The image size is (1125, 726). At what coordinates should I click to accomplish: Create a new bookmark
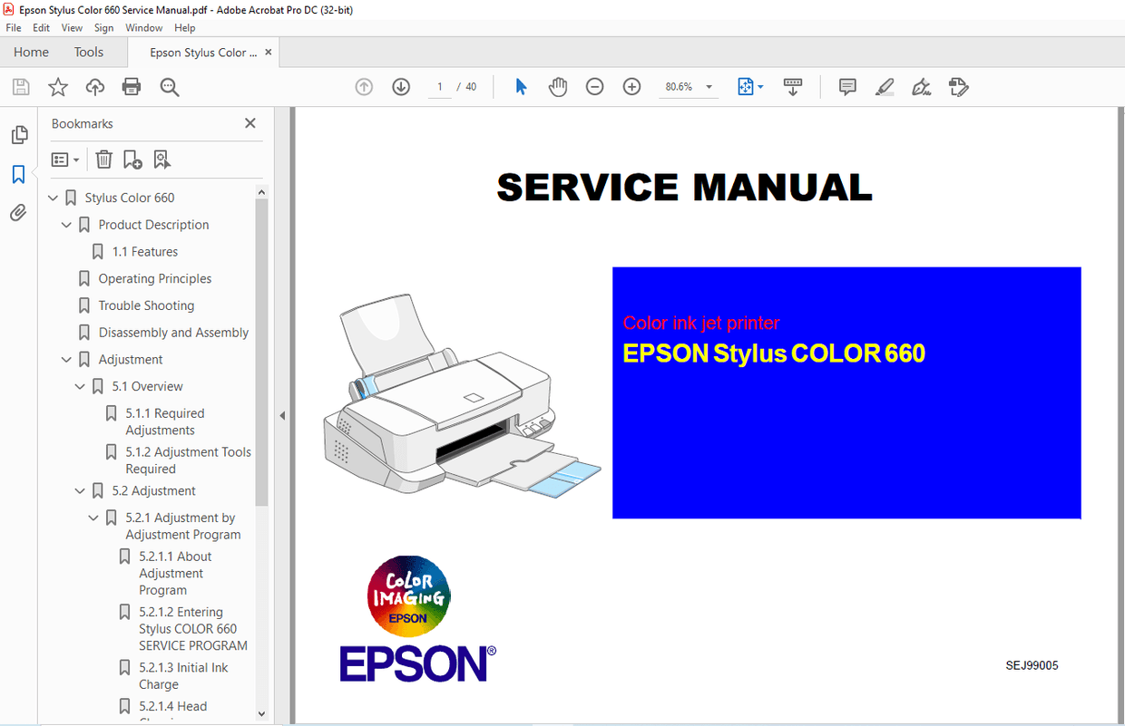click(132, 159)
